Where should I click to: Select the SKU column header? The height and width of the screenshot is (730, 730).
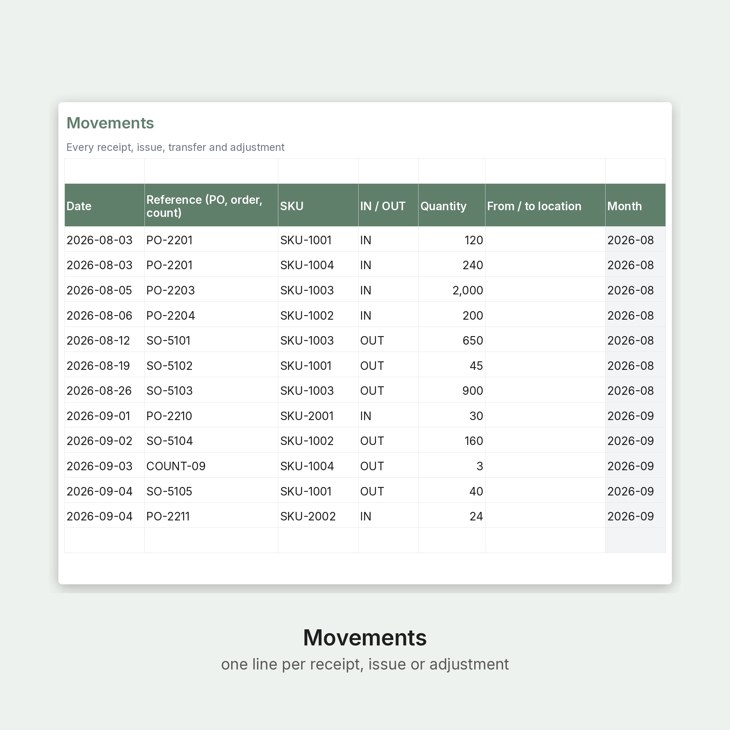[318, 205]
